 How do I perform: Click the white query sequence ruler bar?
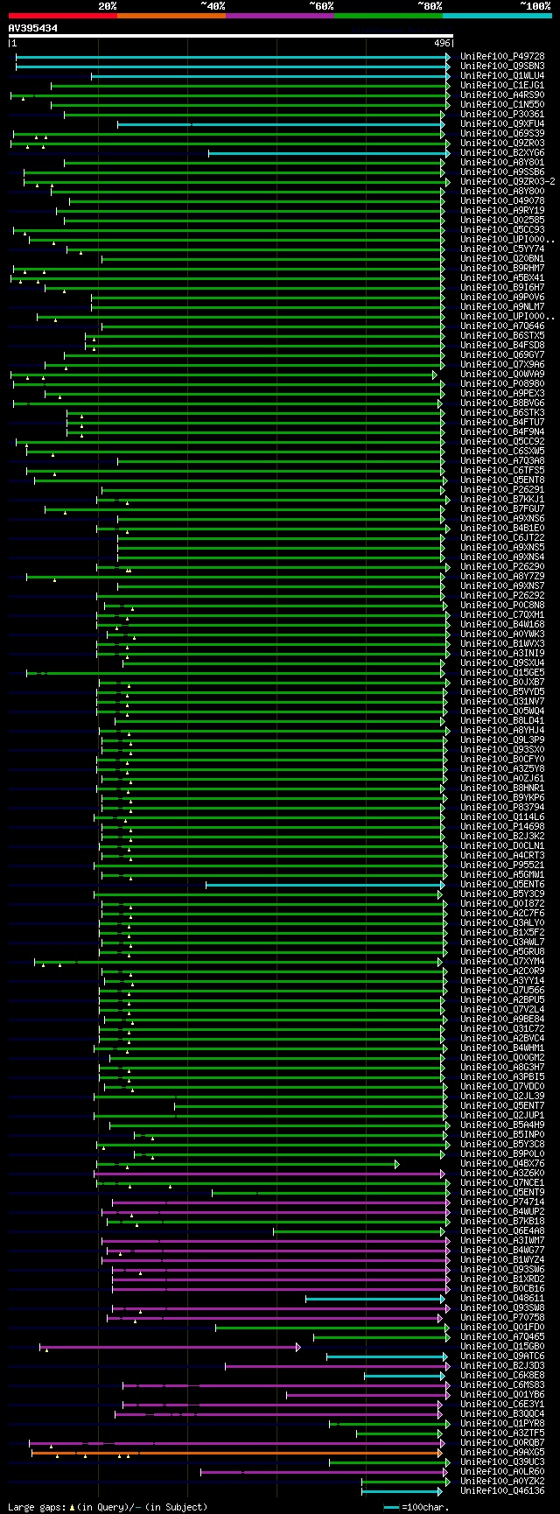(x=231, y=36)
